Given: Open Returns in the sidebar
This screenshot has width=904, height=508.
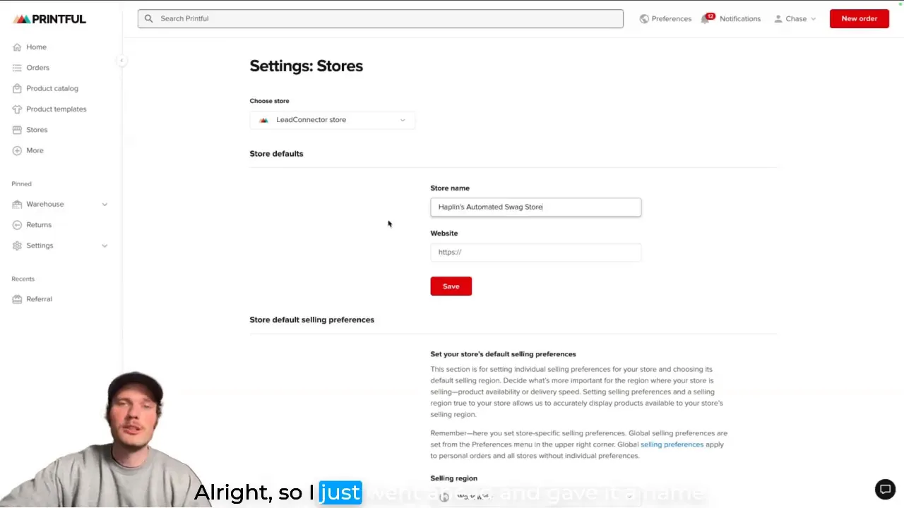Looking at the screenshot, I should 39,224.
